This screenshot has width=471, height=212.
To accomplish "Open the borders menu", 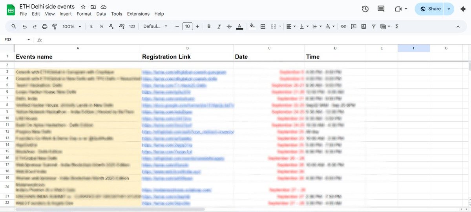I will (263, 26).
